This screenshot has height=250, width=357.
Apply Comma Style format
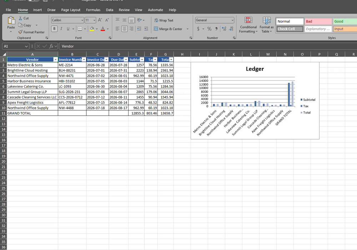[x=216, y=29]
